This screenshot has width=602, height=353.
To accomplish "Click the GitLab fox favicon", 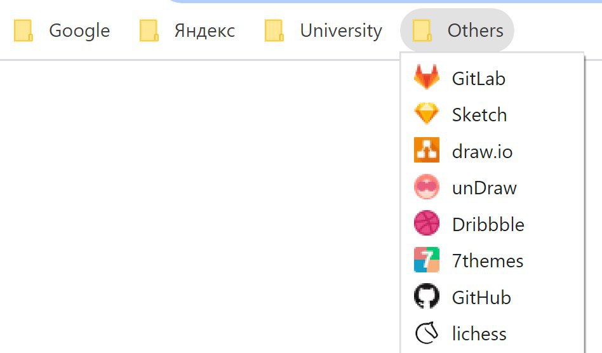I will pyautogui.click(x=427, y=77).
